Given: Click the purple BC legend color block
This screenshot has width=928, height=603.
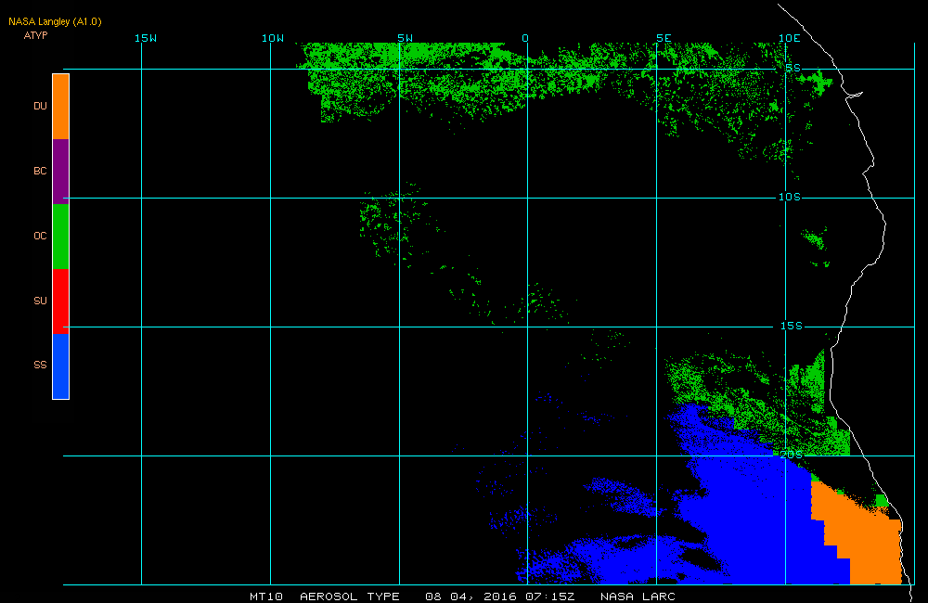Looking at the screenshot, I should pos(61,172).
